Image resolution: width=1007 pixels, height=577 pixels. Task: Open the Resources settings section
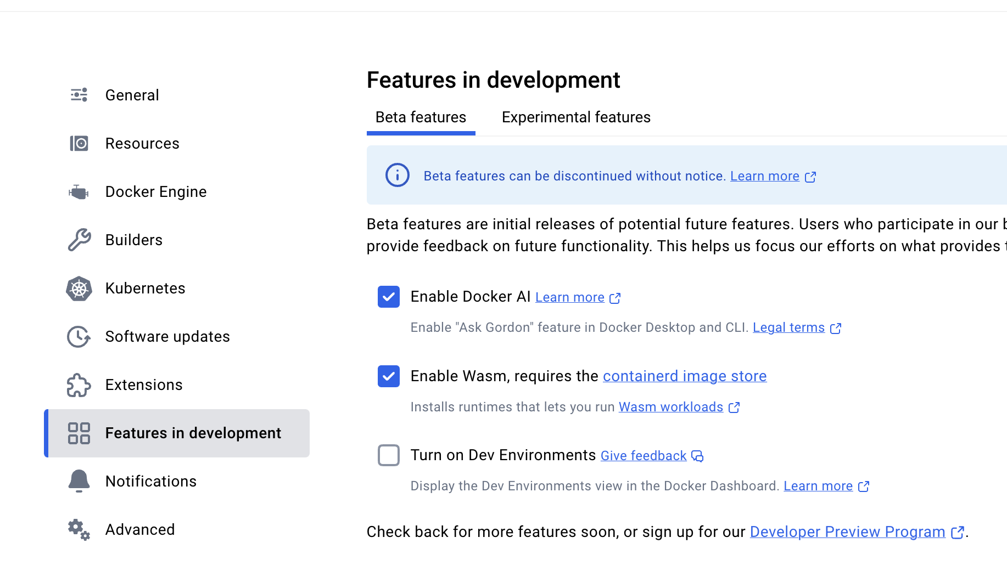coord(177,144)
